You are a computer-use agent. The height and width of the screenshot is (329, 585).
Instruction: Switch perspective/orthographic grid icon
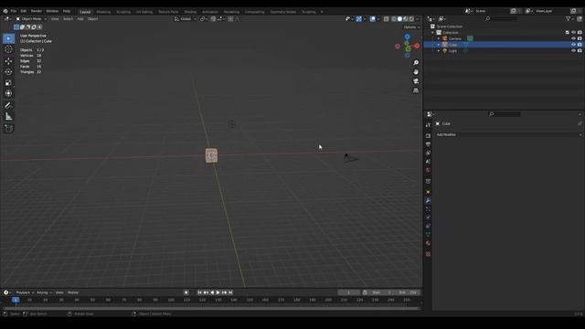click(x=416, y=90)
